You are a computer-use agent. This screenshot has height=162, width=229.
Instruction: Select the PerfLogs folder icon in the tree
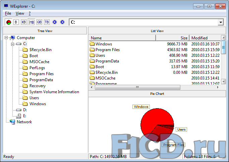click(x=25, y=68)
